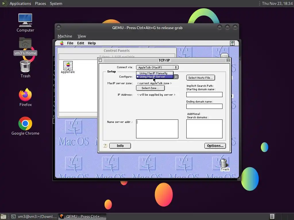Open the Places menu in top panel
Image resolution: width=294 pixels, height=220 pixels.
click(x=40, y=3)
